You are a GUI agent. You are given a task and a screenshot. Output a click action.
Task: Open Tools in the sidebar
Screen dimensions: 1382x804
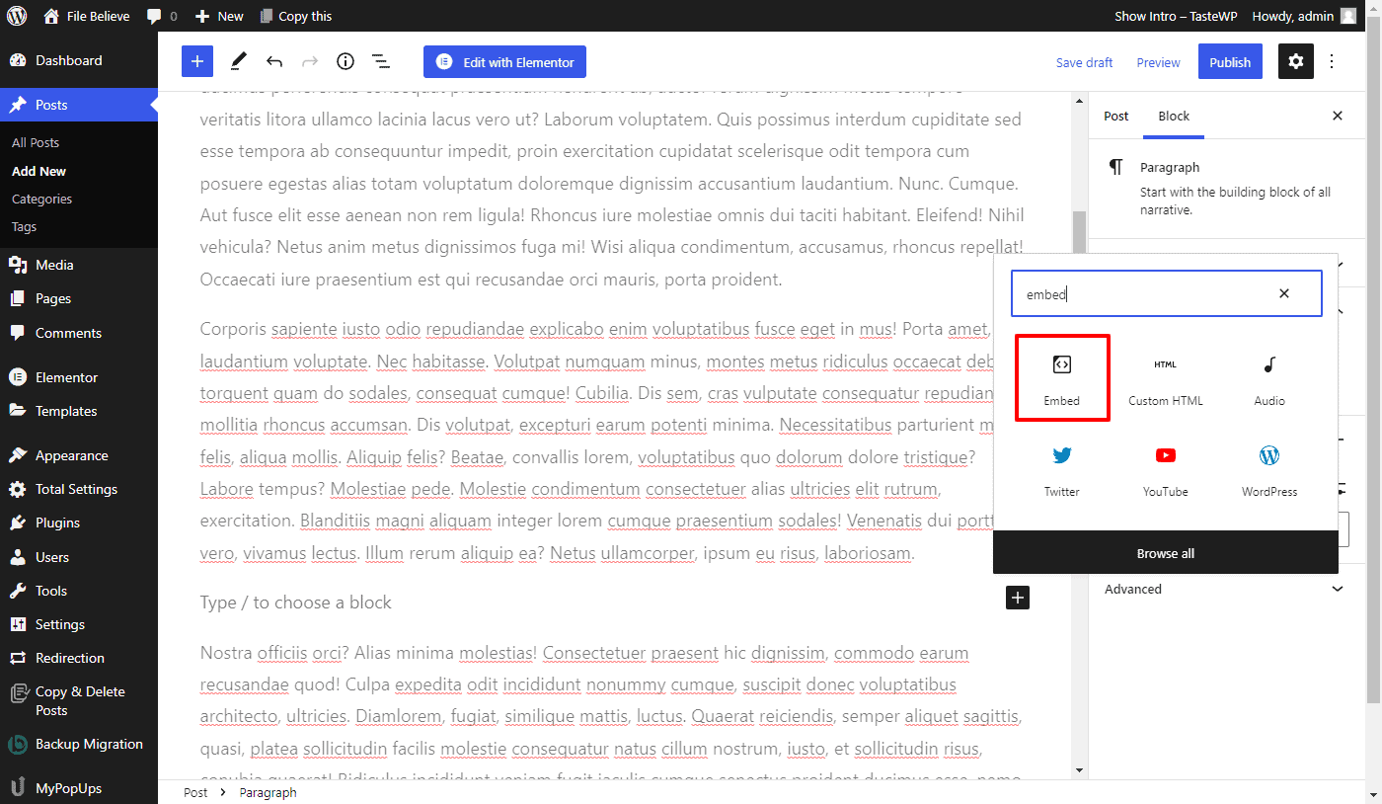tap(79, 591)
